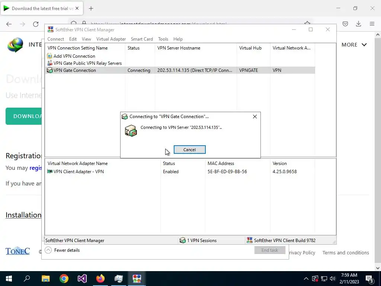The height and width of the screenshot is (286, 381).
Task: Open File Explorer from the taskbar
Action: pyautogui.click(x=45, y=279)
